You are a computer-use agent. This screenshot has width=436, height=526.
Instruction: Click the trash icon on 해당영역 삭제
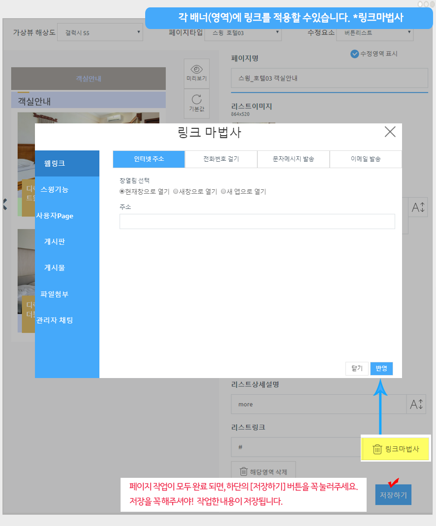pos(244,472)
